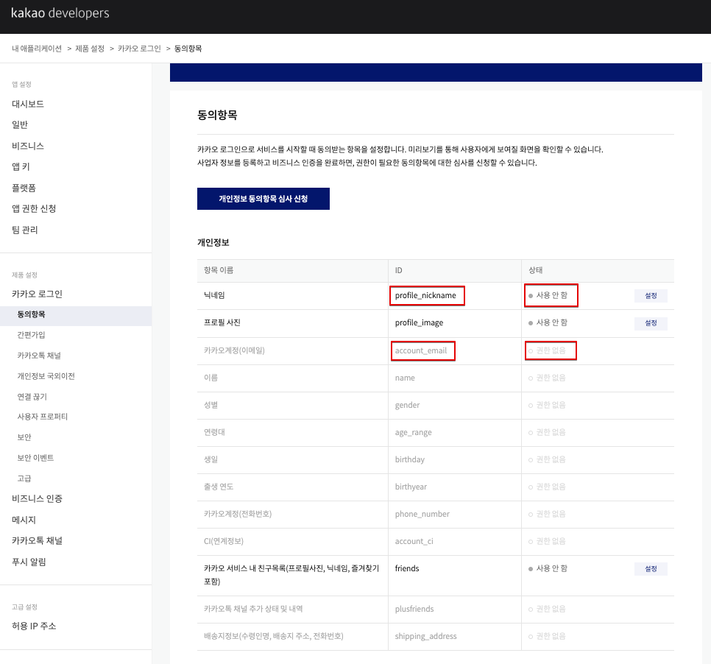Open 플랫폼 sidebar item

pos(24,188)
